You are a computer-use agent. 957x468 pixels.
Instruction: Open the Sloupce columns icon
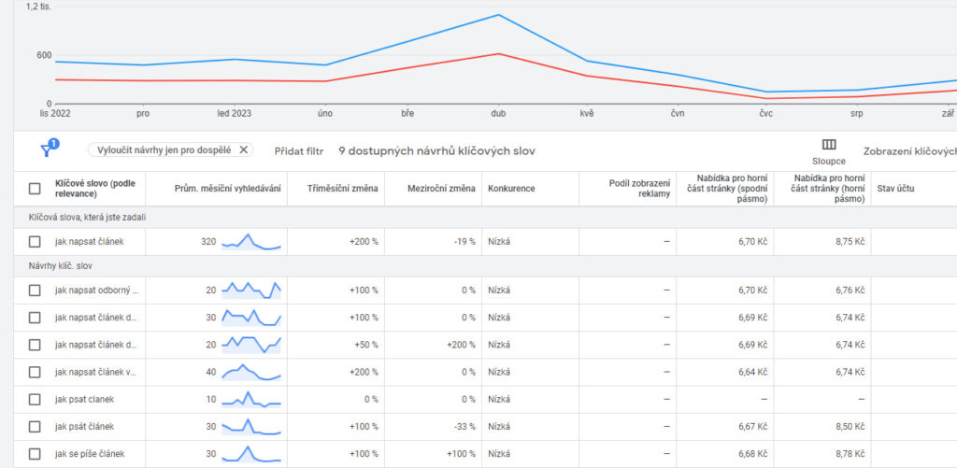click(x=828, y=145)
